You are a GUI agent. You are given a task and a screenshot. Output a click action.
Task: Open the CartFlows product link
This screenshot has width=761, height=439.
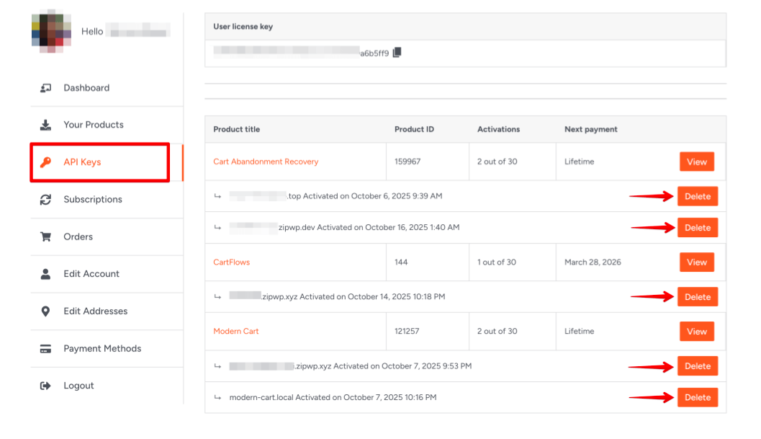[x=232, y=262]
